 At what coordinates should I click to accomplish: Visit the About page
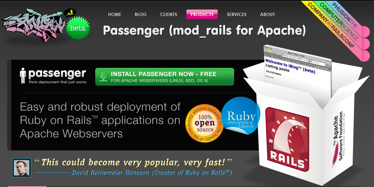(267, 15)
